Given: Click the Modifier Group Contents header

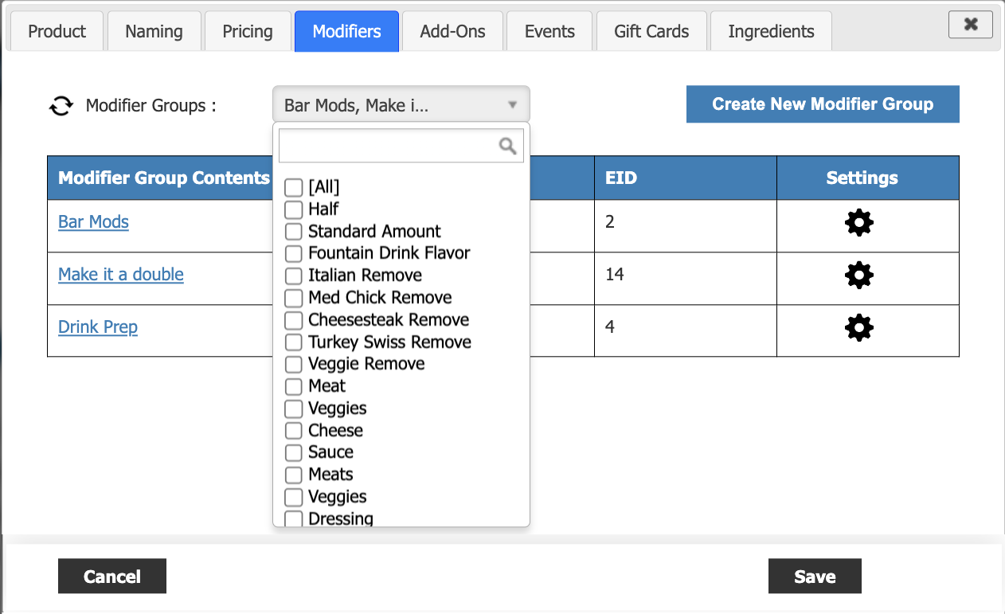Looking at the screenshot, I should (x=164, y=178).
